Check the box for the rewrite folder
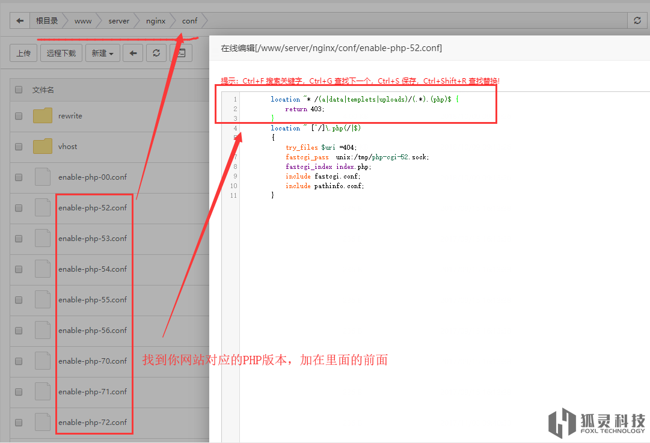 click(19, 116)
